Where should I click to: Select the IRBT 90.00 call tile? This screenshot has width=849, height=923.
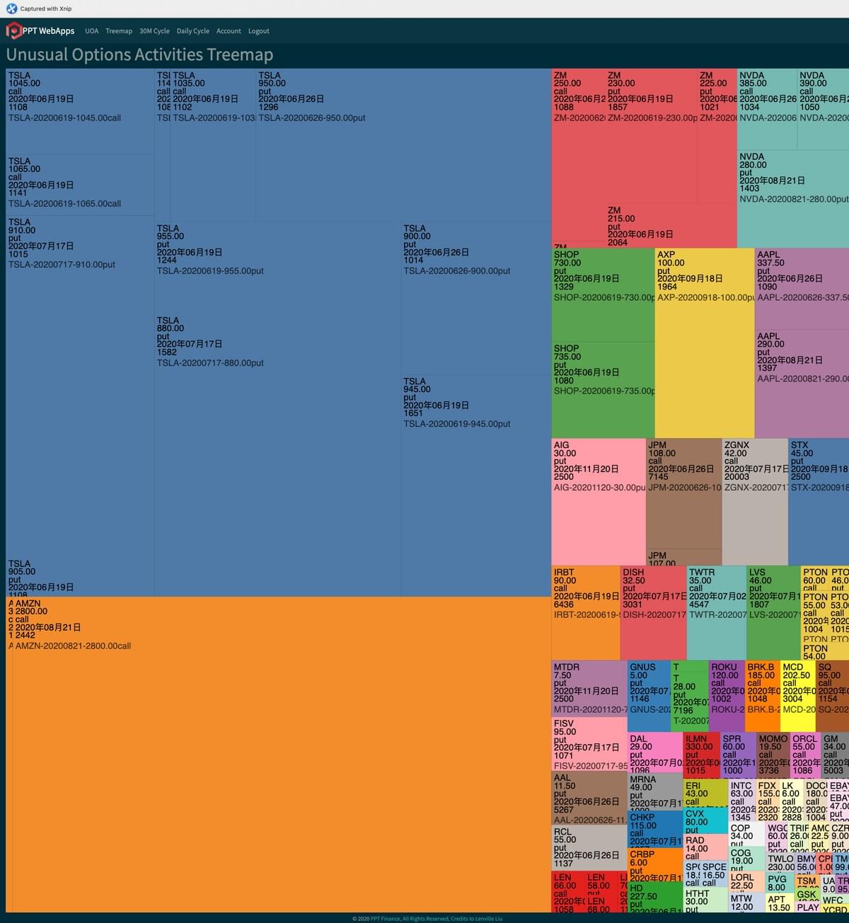click(586, 613)
